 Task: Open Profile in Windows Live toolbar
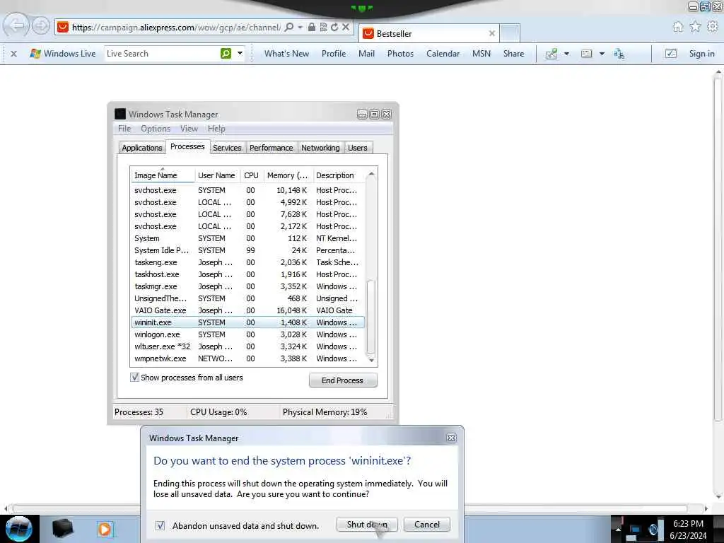[x=334, y=54]
